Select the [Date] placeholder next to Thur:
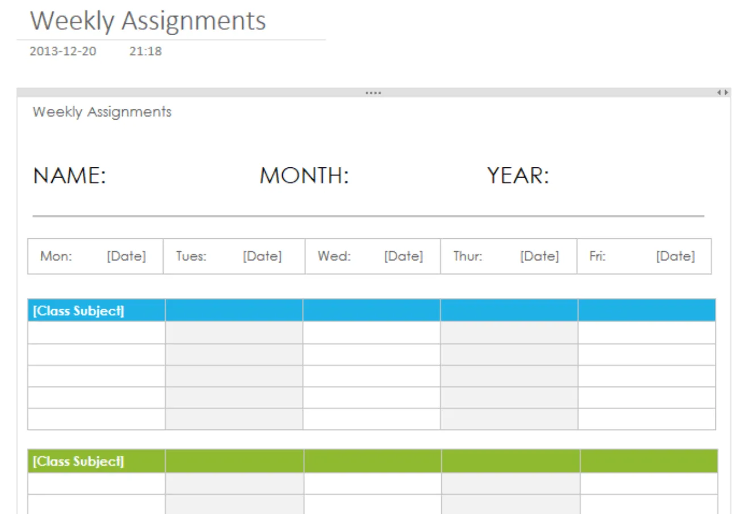This screenshot has height=514, width=737. click(x=539, y=256)
